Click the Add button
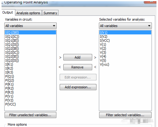This screenshot has width=158, height=127. (77, 57)
